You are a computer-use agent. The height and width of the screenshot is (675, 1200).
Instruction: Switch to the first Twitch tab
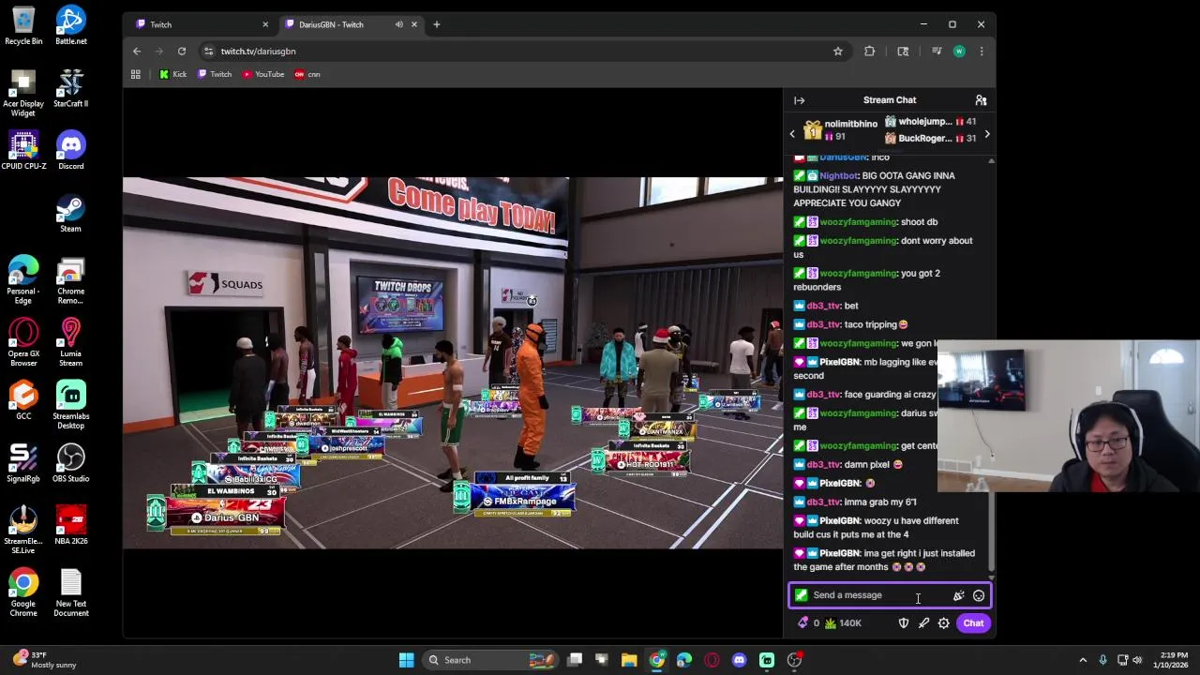[x=202, y=24]
